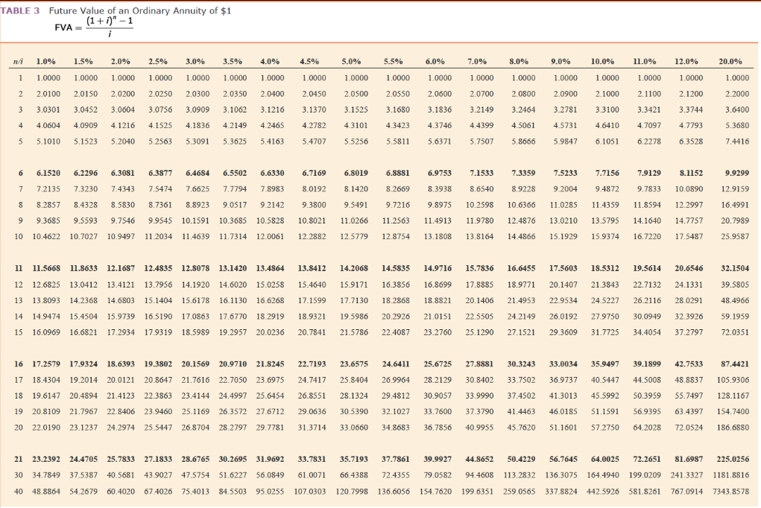Click the 'FVA =' formula label
This screenshot has width=761, height=508.
pyautogui.click(x=68, y=28)
